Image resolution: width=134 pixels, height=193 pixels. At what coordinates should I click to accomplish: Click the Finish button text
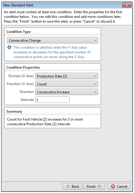(91, 187)
